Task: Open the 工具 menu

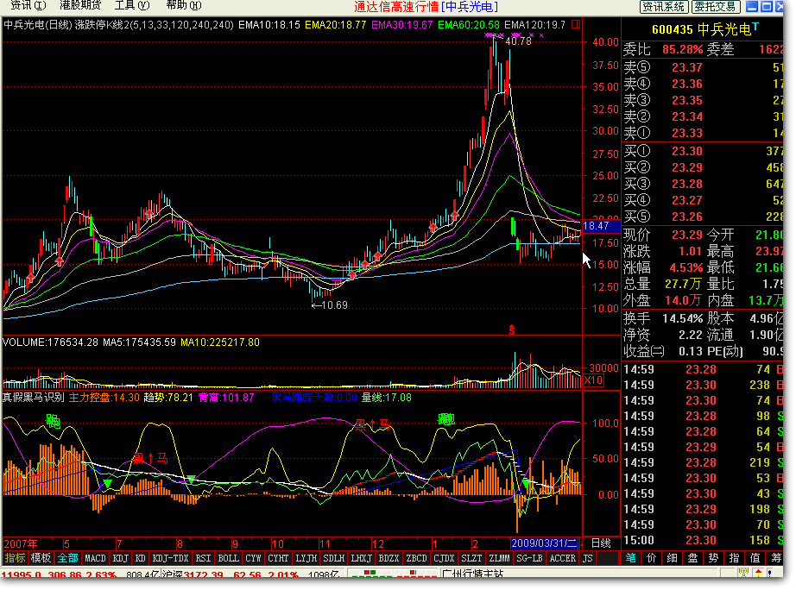Action: [x=132, y=5]
